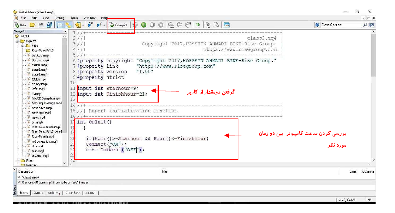Expand the bottom Files folder in Navigator
395x213 pixels.
point(17,160)
